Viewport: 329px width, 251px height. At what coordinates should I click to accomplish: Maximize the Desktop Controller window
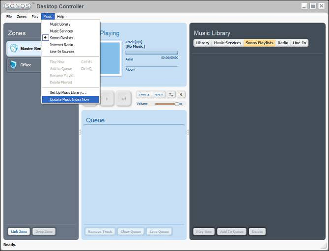click(x=313, y=6)
